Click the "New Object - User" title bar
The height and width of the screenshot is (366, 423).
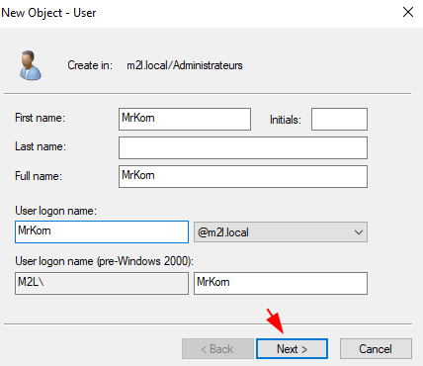click(48, 13)
